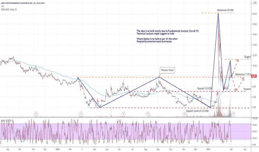Click the Resistance 20 USD label
The height and width of the screenshot is (152, 259).
[225, 10]
